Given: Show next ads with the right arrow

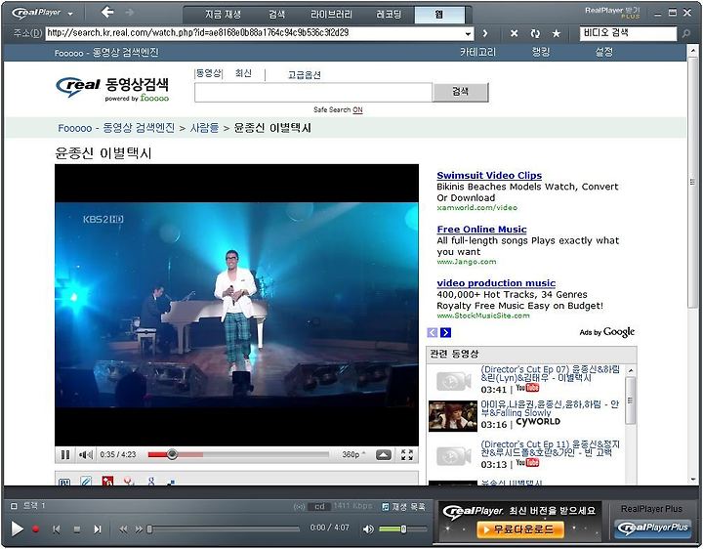Looking at the screenshot, I should point(445,332).
